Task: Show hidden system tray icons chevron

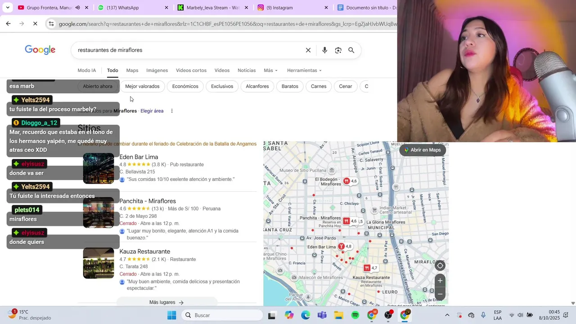Action: coord(447,315)
